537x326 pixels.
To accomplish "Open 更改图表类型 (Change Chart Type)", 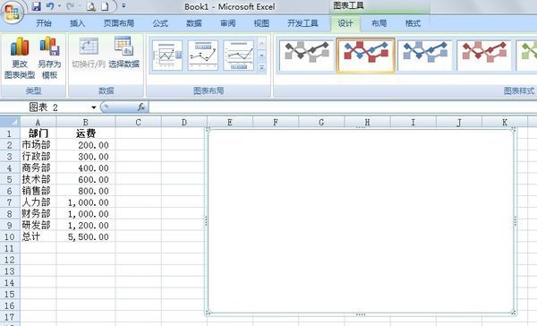I will tap(20, 57).
